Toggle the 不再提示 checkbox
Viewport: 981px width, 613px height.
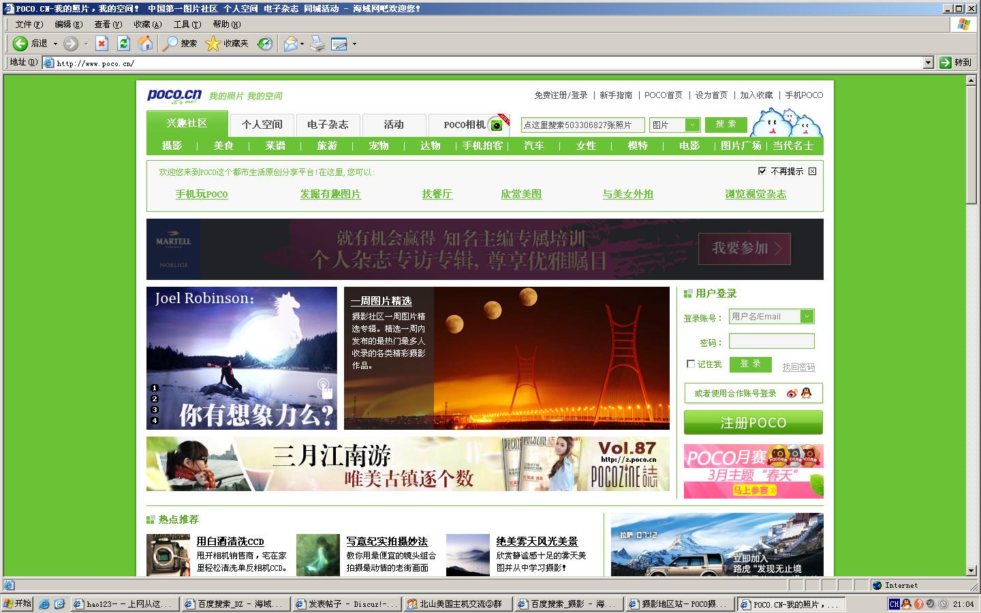tap(762, 171)
